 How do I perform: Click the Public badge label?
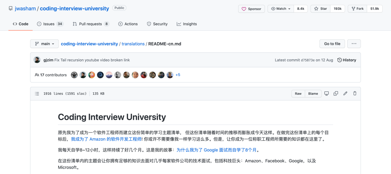coord(119,8)
